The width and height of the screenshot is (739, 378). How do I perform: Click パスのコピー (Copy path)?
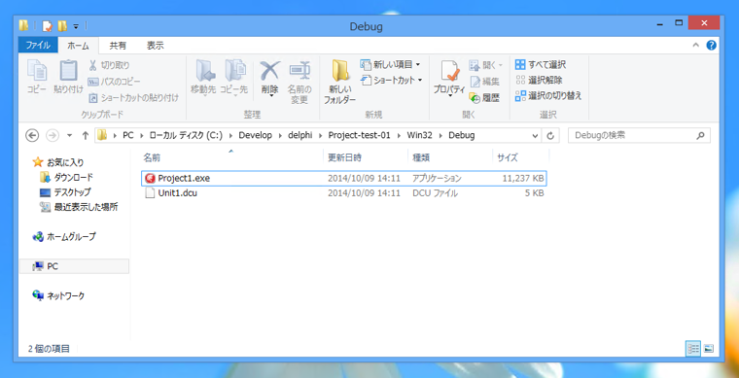click(114, 82)
